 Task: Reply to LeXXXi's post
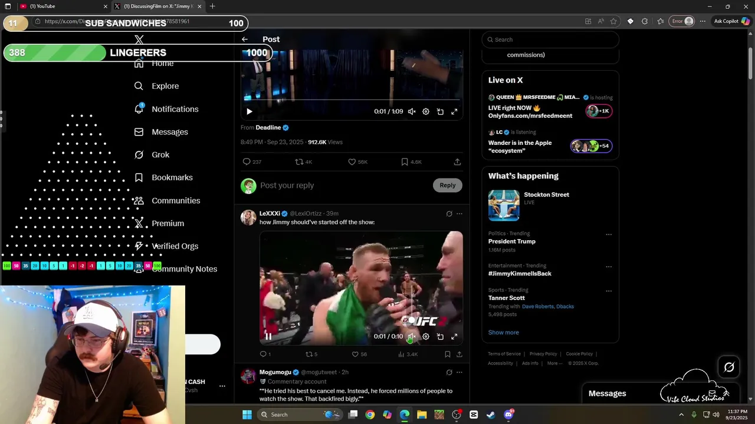click(265, 355)
